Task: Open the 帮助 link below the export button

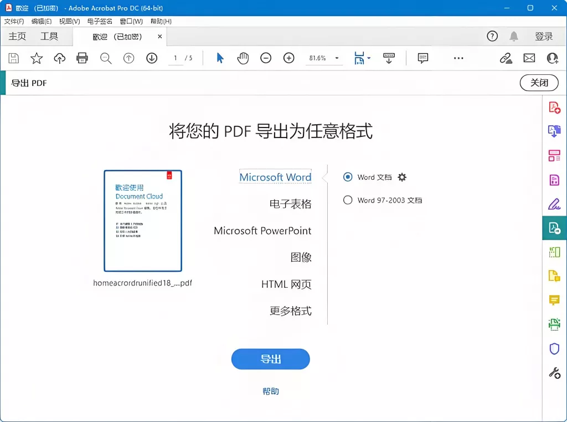Action: point(271,390)
